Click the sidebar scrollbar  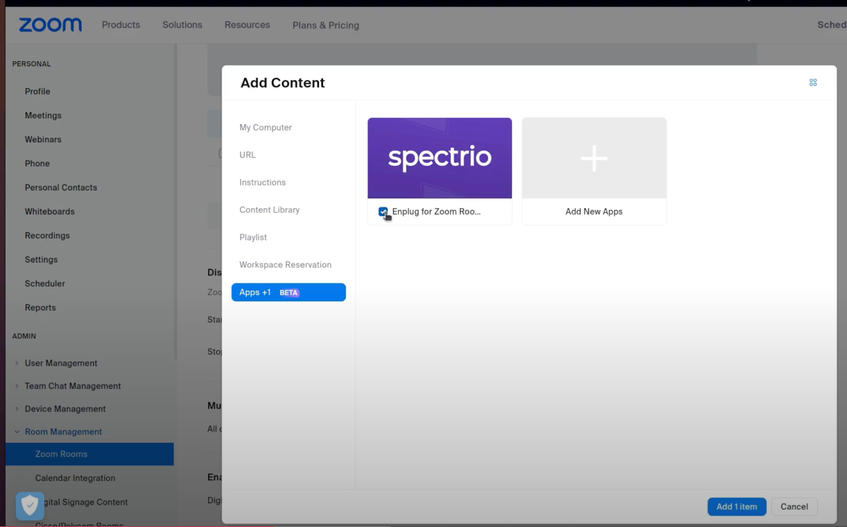[175, 201]
